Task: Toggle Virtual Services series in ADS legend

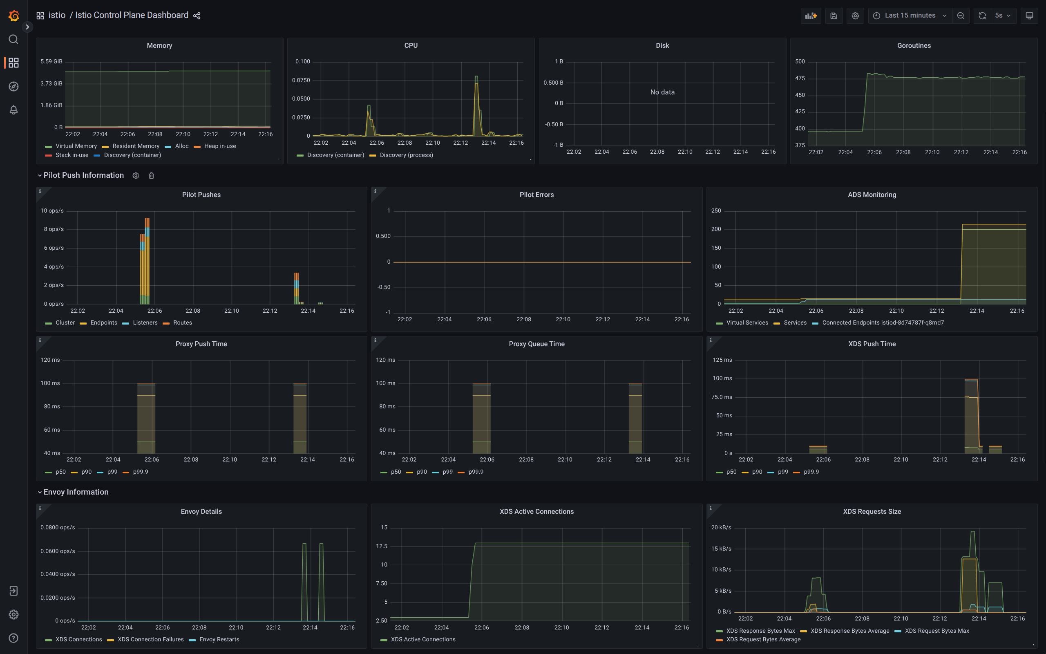Action: click(747, 323)
